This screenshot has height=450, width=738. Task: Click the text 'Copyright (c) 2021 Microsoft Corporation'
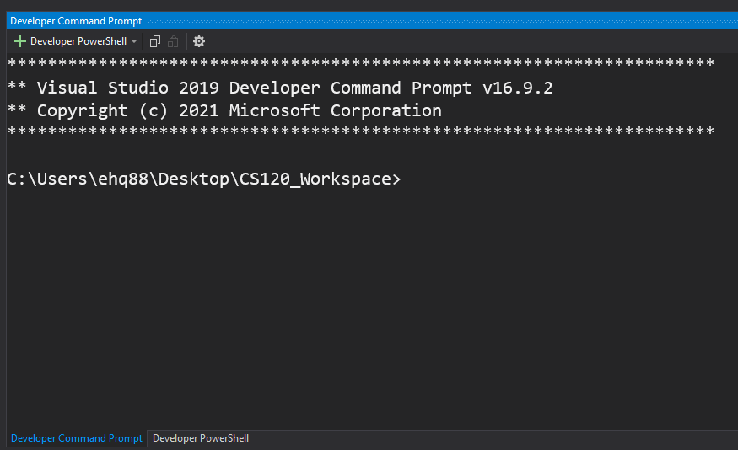point(239,111)
